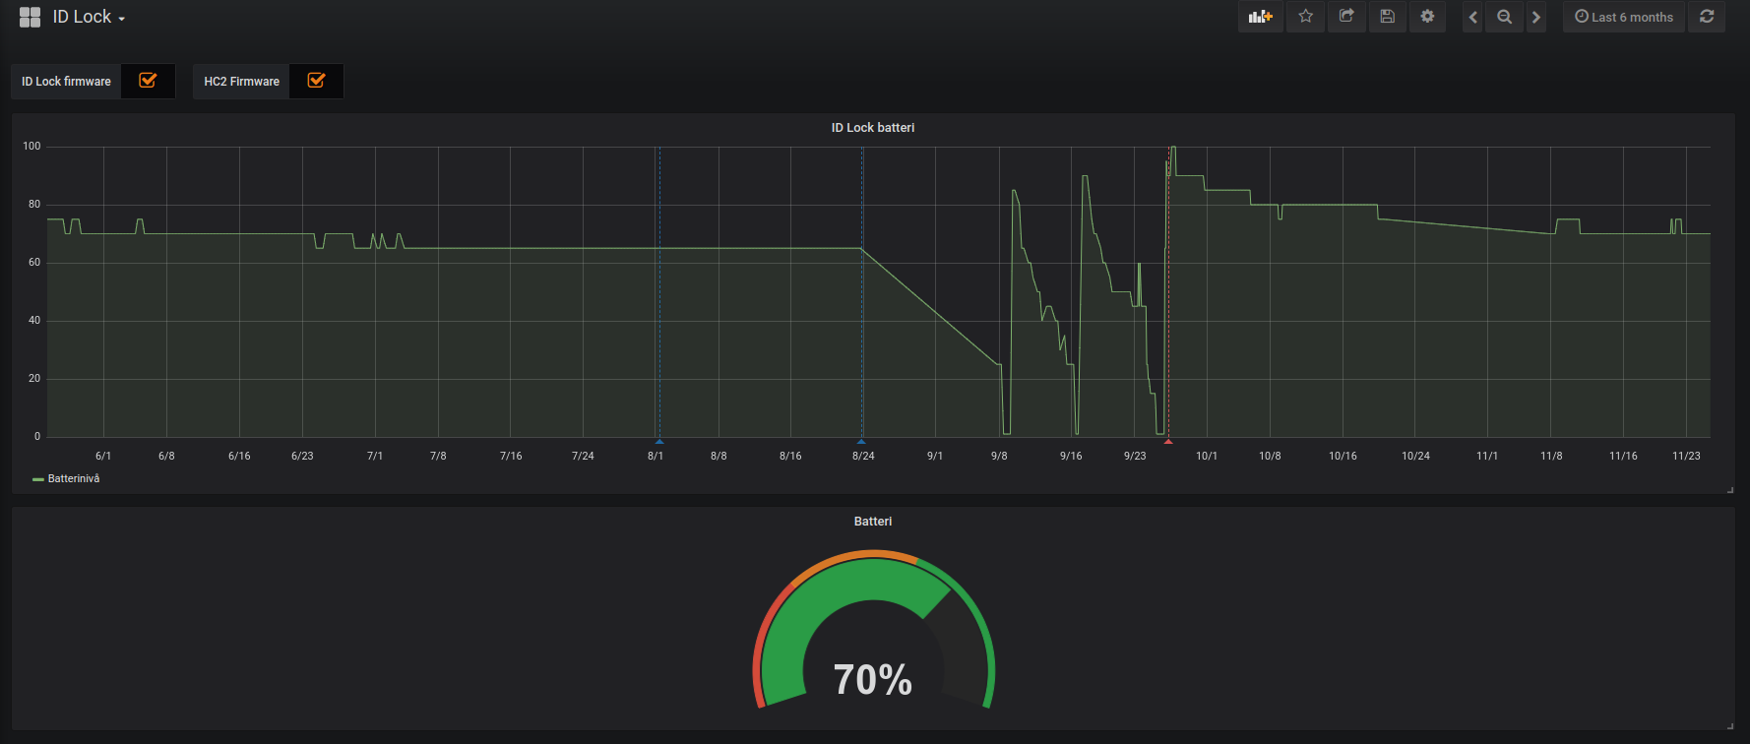This screenshot has height=744, width=1750.
Task: Save the dashboard
Action: 1387,17
